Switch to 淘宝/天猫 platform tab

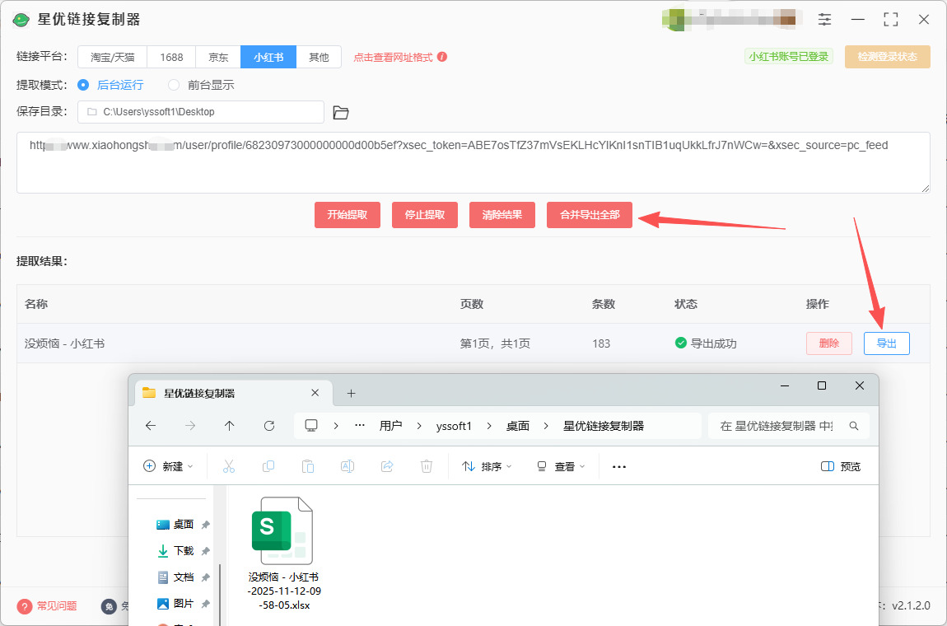coord(112,58)
